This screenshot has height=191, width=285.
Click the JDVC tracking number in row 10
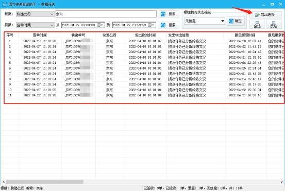tap(79, 90)
